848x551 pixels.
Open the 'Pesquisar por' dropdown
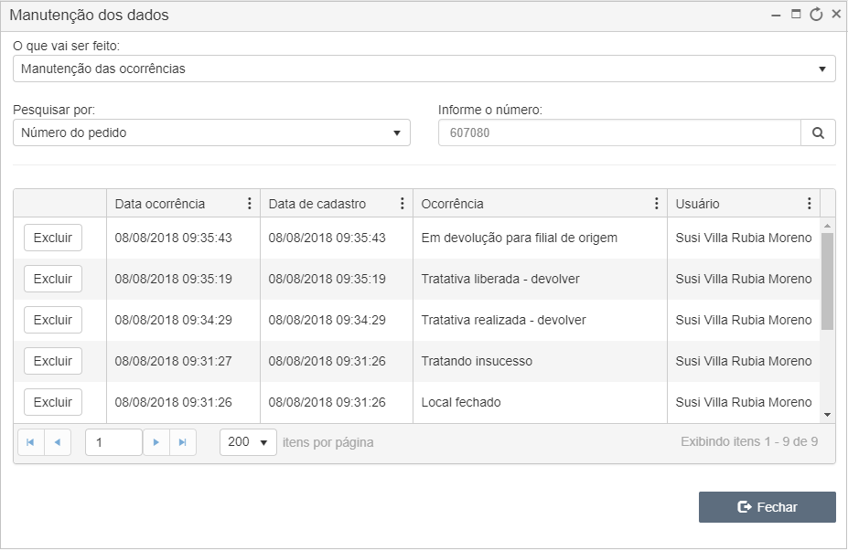[x=211, y=132]
